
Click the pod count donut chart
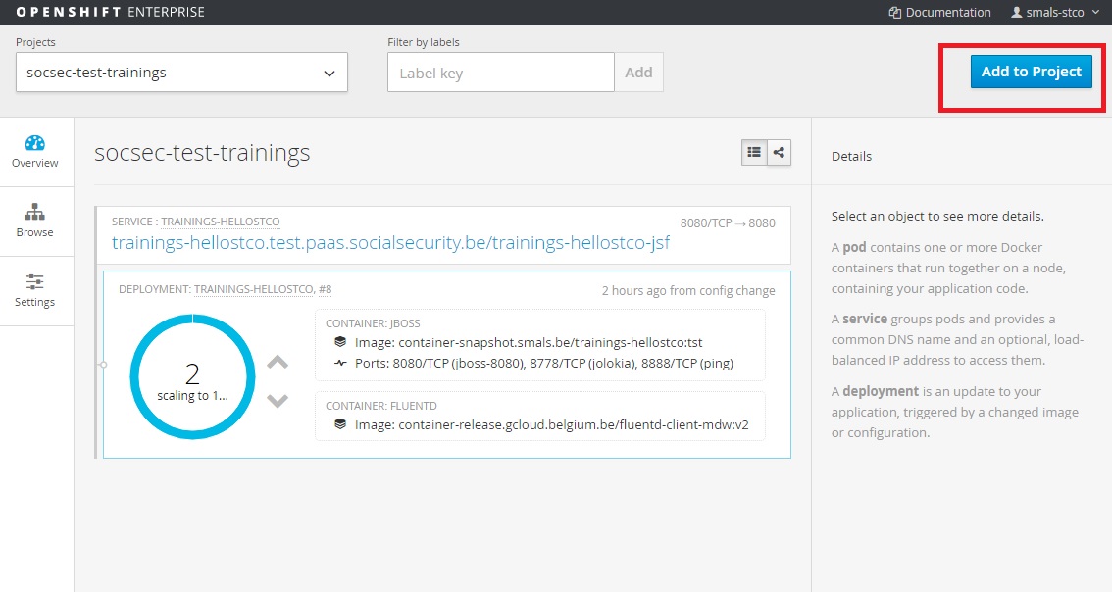pos(192,376)
